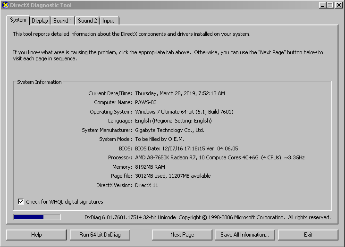Minimize the DirectX Diagnostic Tool window
The height and width of the screenshot is (247, 345).
[x=322, y=5]
